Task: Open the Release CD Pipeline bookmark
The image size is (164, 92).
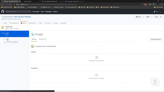Action: 58,7
